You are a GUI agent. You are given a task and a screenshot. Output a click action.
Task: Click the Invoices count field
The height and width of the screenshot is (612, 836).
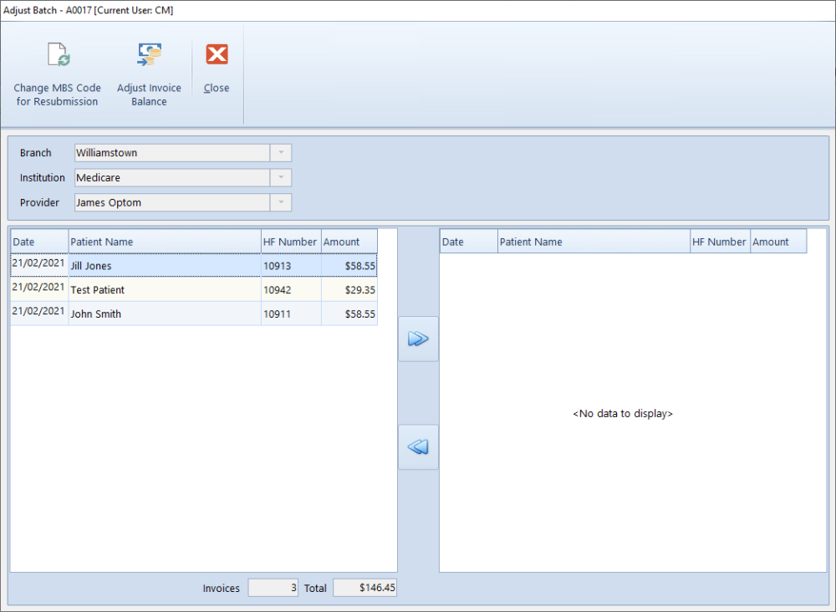coord(273,588)
